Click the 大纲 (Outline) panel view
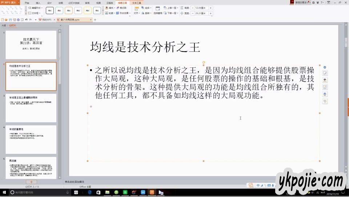The width and height of the screenshot is (349, 197). click(4, 25)
